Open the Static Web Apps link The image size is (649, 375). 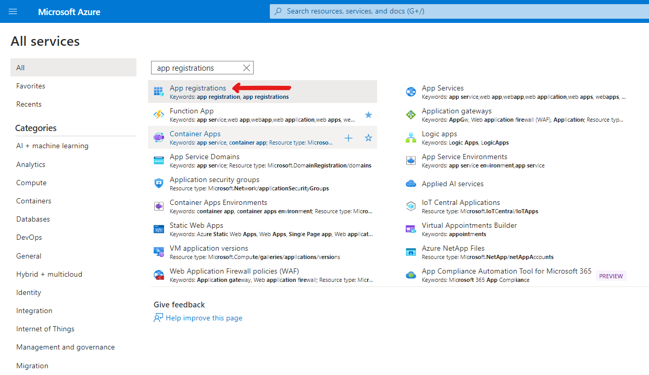[196, 225]
